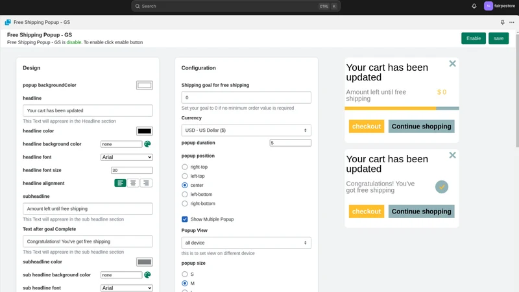Viewport: 519px width, 292px height.
Task: Set headline alignment to center
Action: point(133,183)
